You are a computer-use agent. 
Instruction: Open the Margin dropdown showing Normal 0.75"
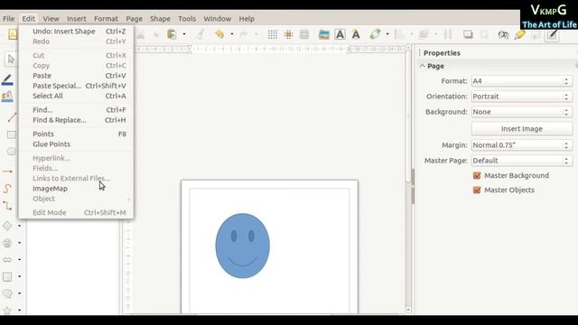522,145
